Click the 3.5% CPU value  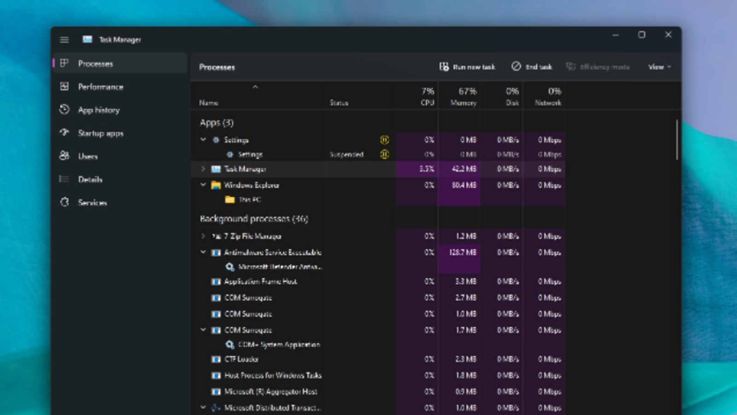pyautogui.click(x=427, y=169)
